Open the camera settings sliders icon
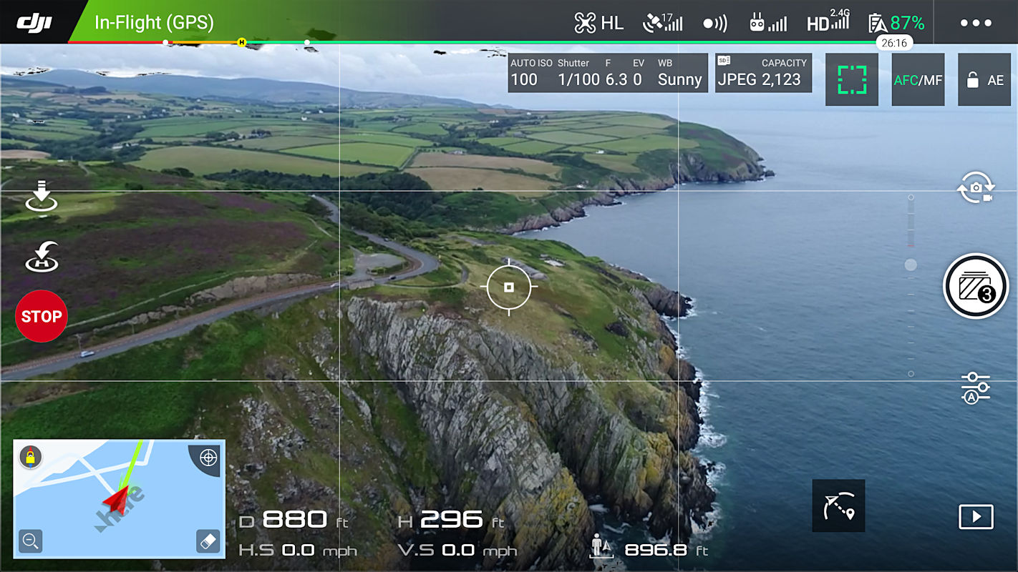This screenshot has width=1018, height=572. pos(975,387)
